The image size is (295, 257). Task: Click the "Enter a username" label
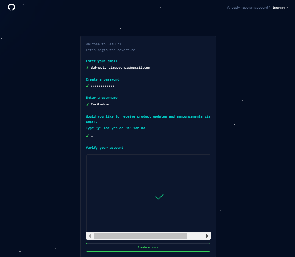[101, 98]
